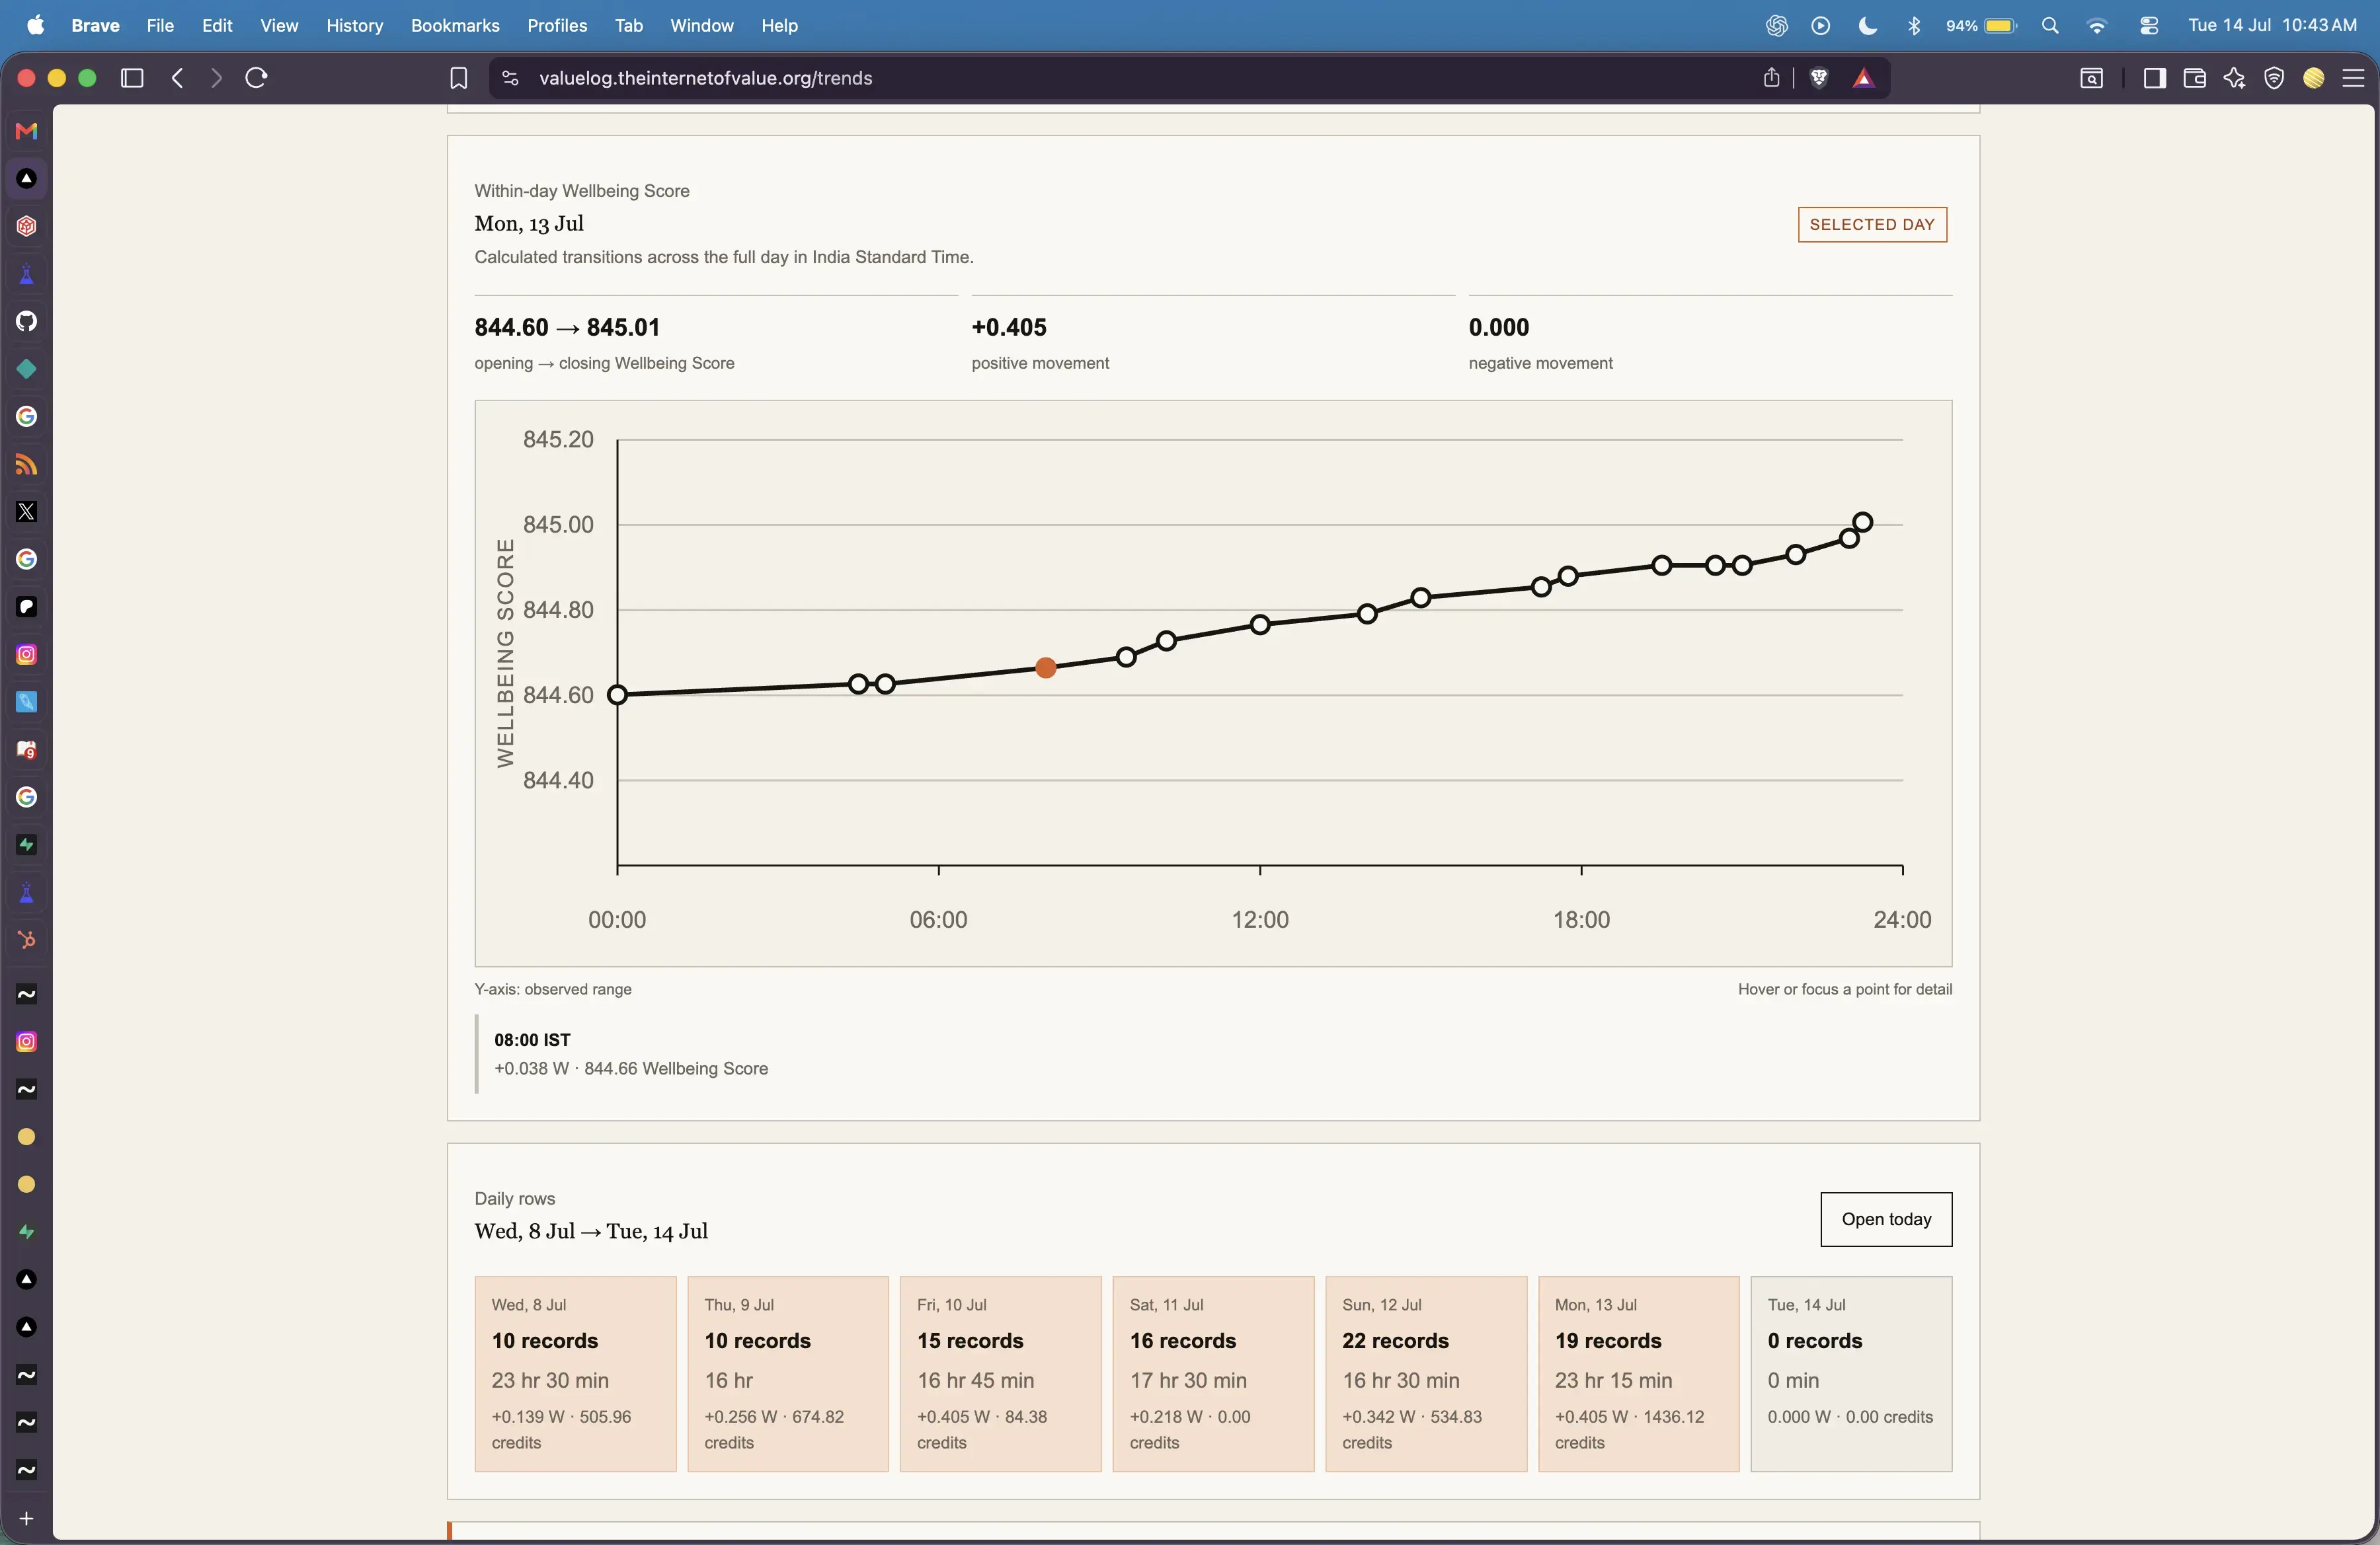This screenshot has width=2380, height=1545.
Task: Toggle Do Not Disturb moon icon
Action: (1867, 26)
